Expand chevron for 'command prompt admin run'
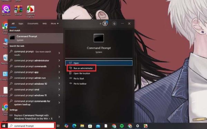The width and height of the screenshot is (207, 129). [x=59, y=78]
